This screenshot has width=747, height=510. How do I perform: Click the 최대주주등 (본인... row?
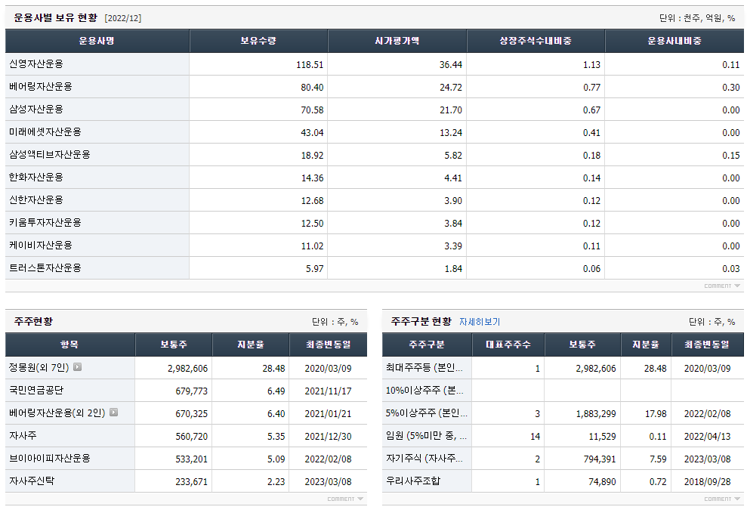(563, 368)
